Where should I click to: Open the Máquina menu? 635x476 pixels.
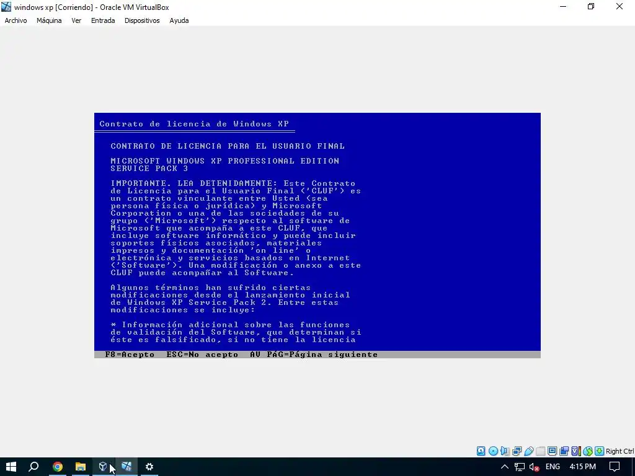click(x=49, y=20)
